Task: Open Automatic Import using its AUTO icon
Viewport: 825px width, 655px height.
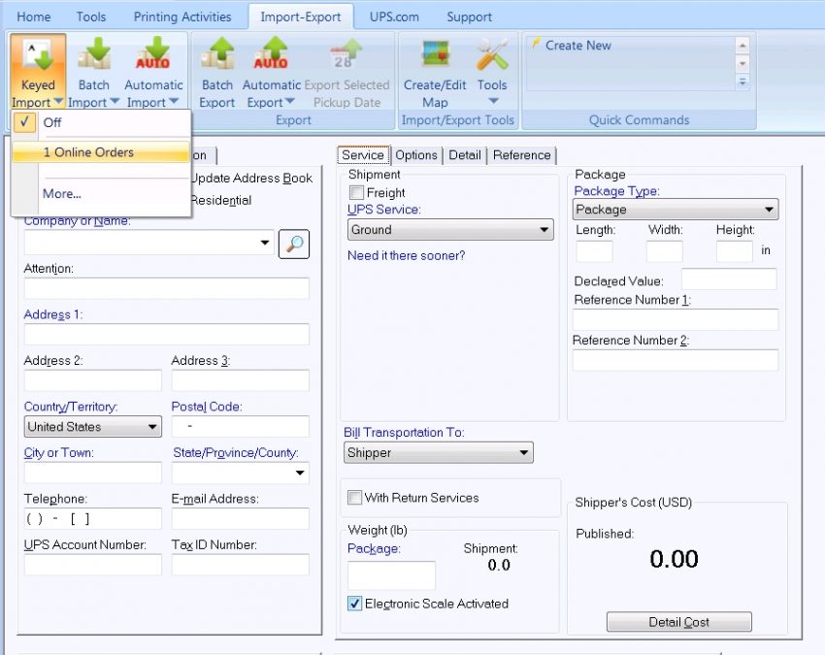Action: 153,53
